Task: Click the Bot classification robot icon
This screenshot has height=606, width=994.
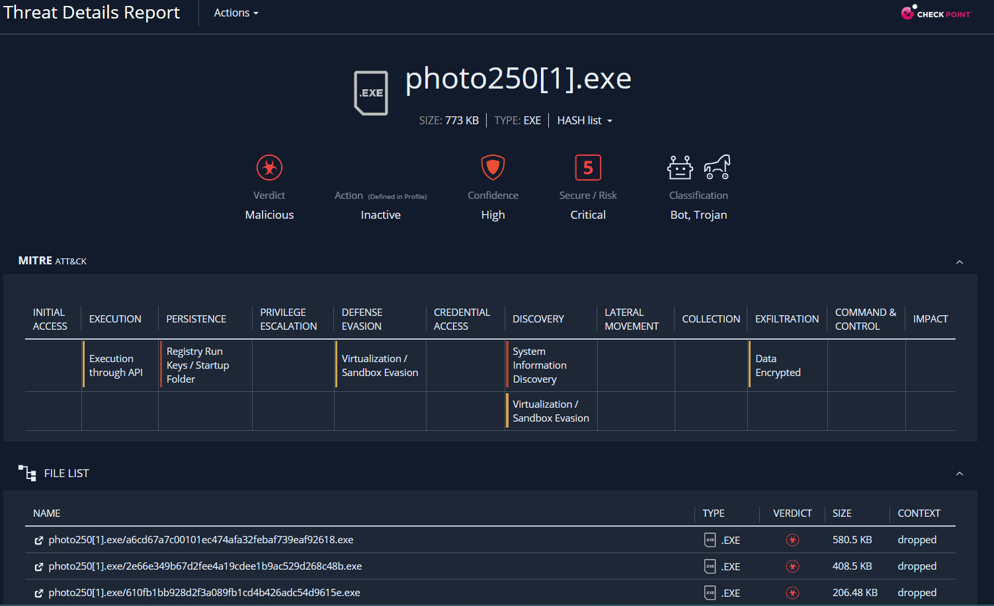Action: (x=680, y=168)
